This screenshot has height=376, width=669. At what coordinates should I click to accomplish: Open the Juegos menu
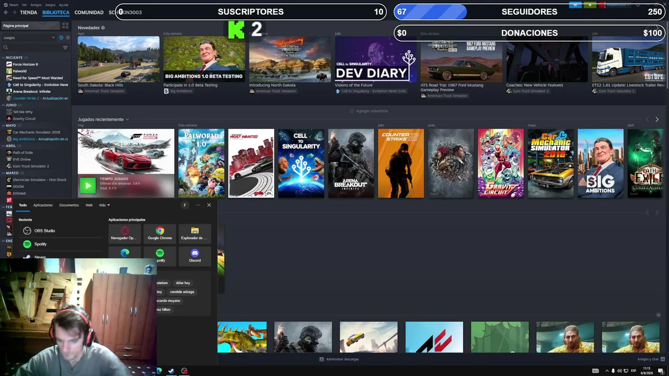coord(50,5)
